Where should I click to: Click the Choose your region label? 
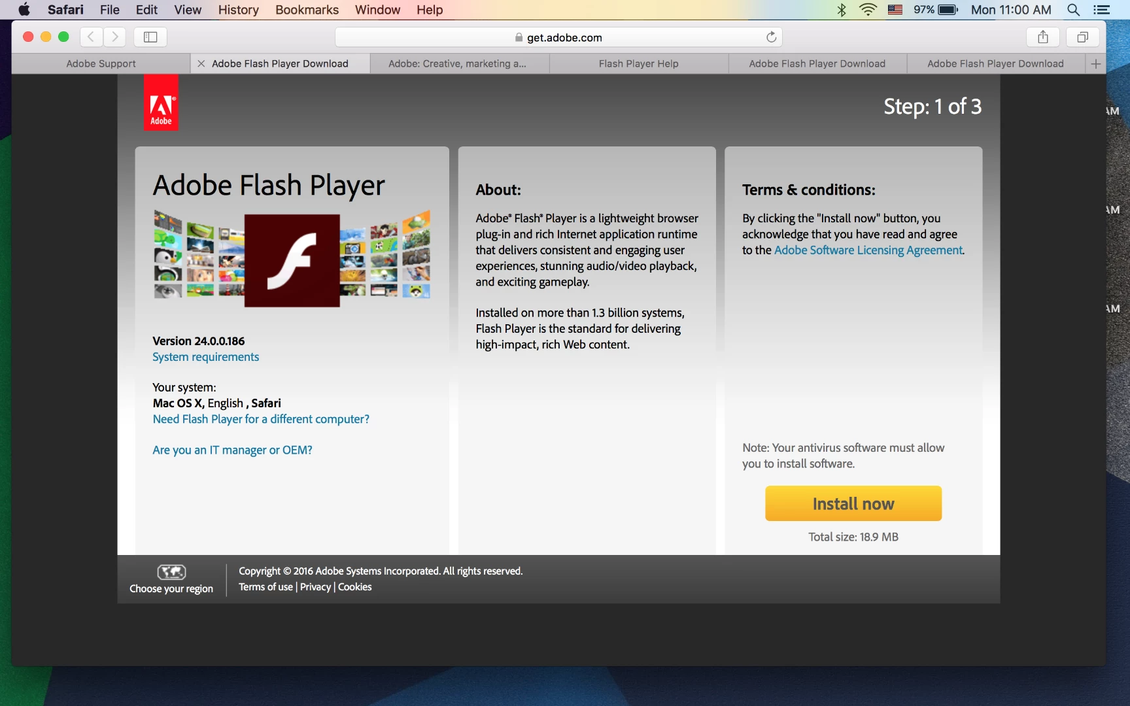pyautogui.click(x=171, y=589)
